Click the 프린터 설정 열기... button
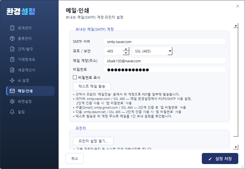This screenshot has height=169, width=245. click(93, 141)
